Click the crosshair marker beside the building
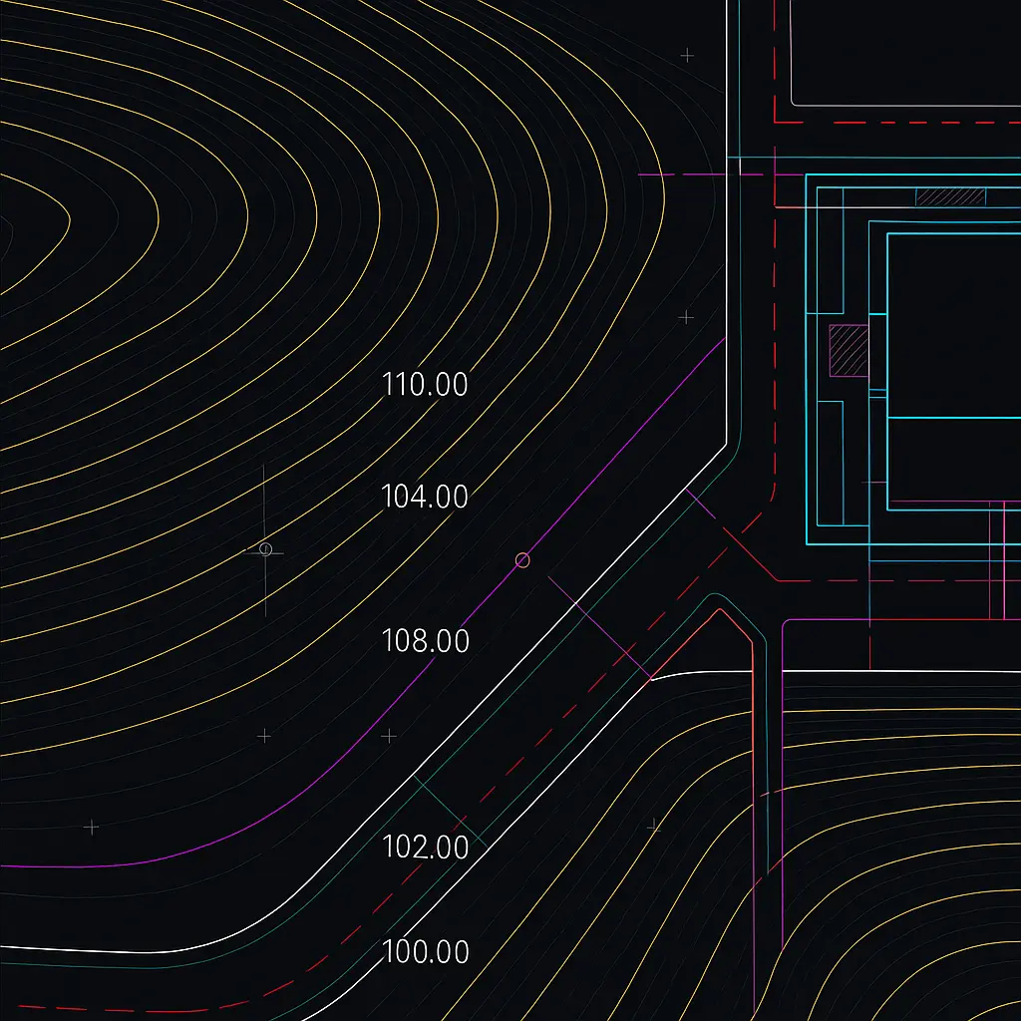The height and width of the screenshot is (1021, 1021). click(686, 317)
